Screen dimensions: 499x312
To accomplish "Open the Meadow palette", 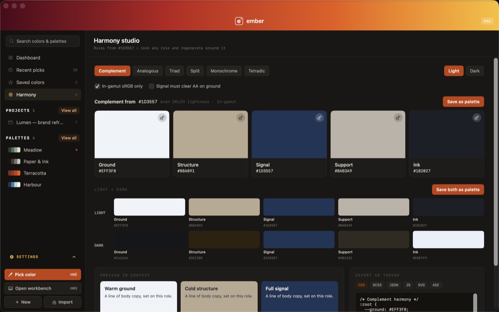I will tap(43, 150).
